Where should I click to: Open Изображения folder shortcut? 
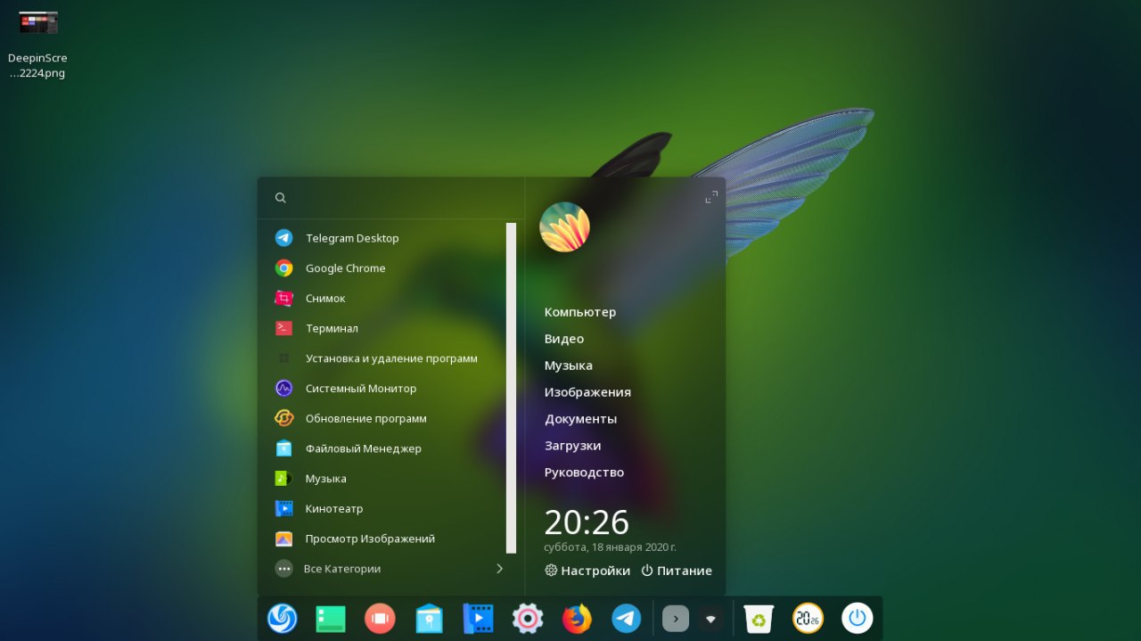[587, 392]
